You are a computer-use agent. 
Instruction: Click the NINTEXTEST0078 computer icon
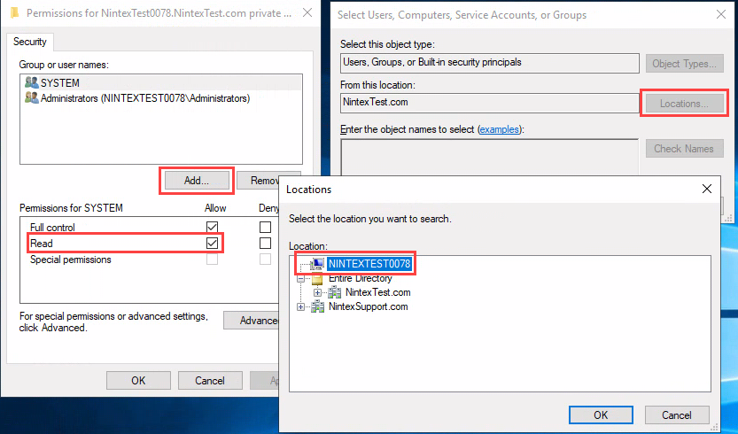[316, 264]
